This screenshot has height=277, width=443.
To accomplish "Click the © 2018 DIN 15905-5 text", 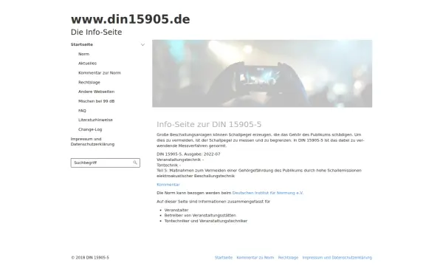I will [90, 258].
